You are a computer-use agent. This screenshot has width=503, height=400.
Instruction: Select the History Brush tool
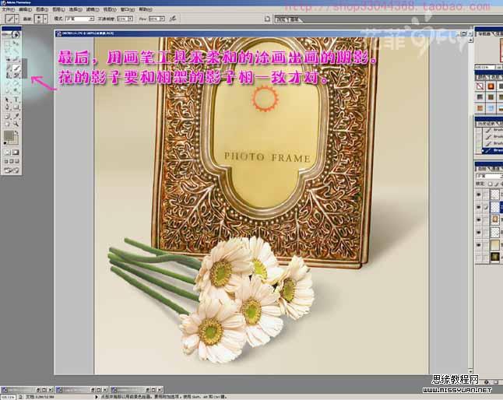pos(16,75)
